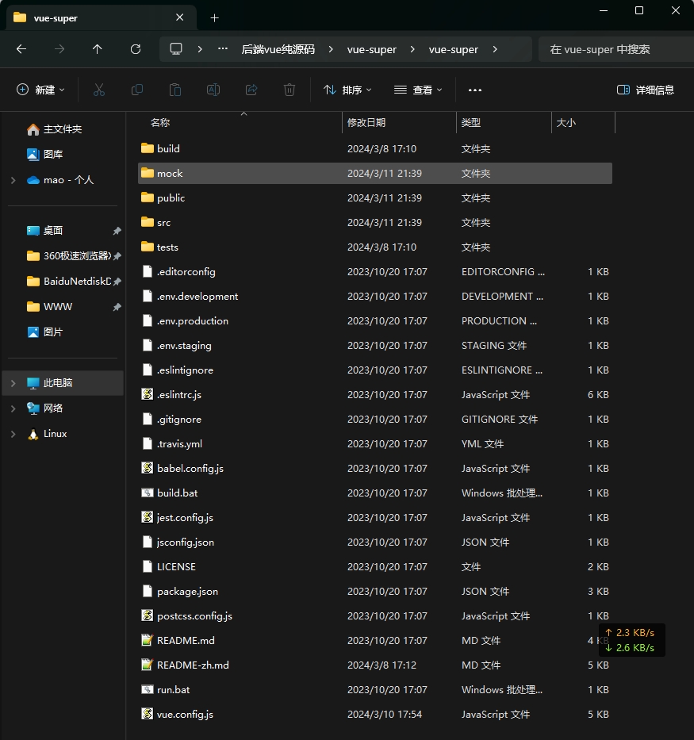This screenshot has height=740, width=694.
Task: Open the more options ellipsis menu
Action: [475, 90]
